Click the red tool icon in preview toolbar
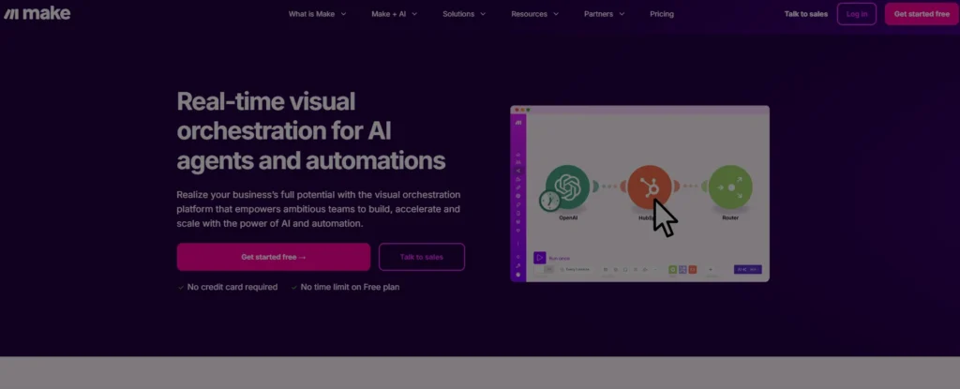 (x=693, y=270)
